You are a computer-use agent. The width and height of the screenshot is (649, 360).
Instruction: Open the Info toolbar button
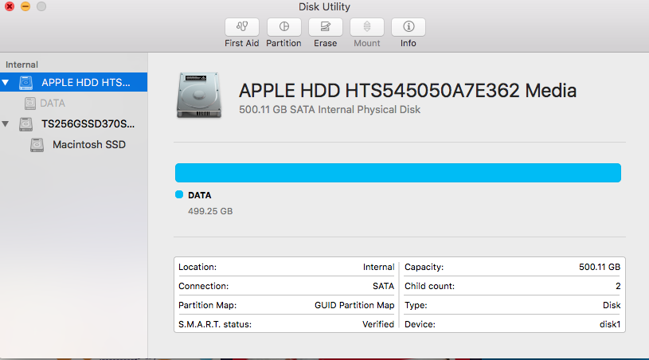coord(408,27)
